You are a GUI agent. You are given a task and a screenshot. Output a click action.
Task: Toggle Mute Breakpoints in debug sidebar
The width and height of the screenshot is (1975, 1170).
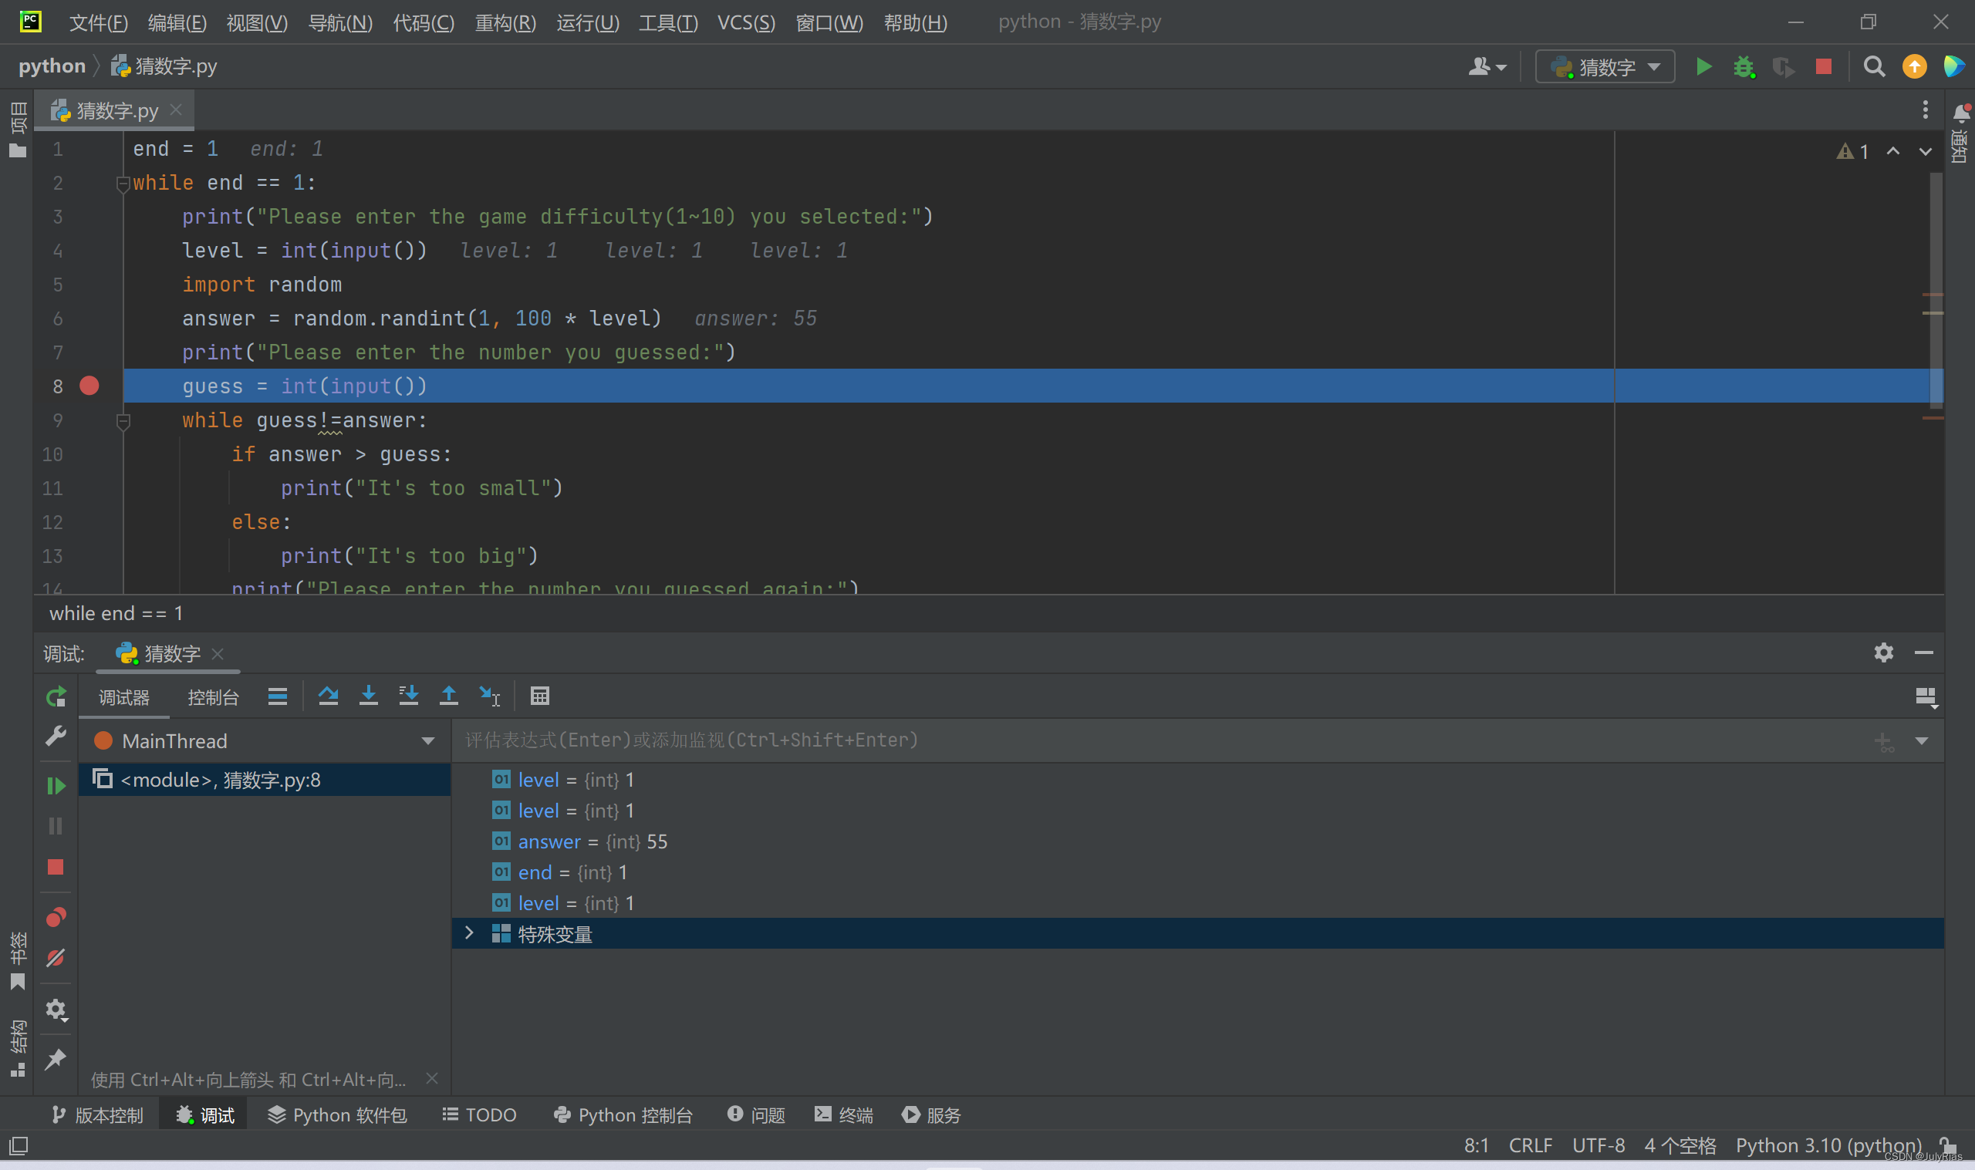[x=56, y=958]
